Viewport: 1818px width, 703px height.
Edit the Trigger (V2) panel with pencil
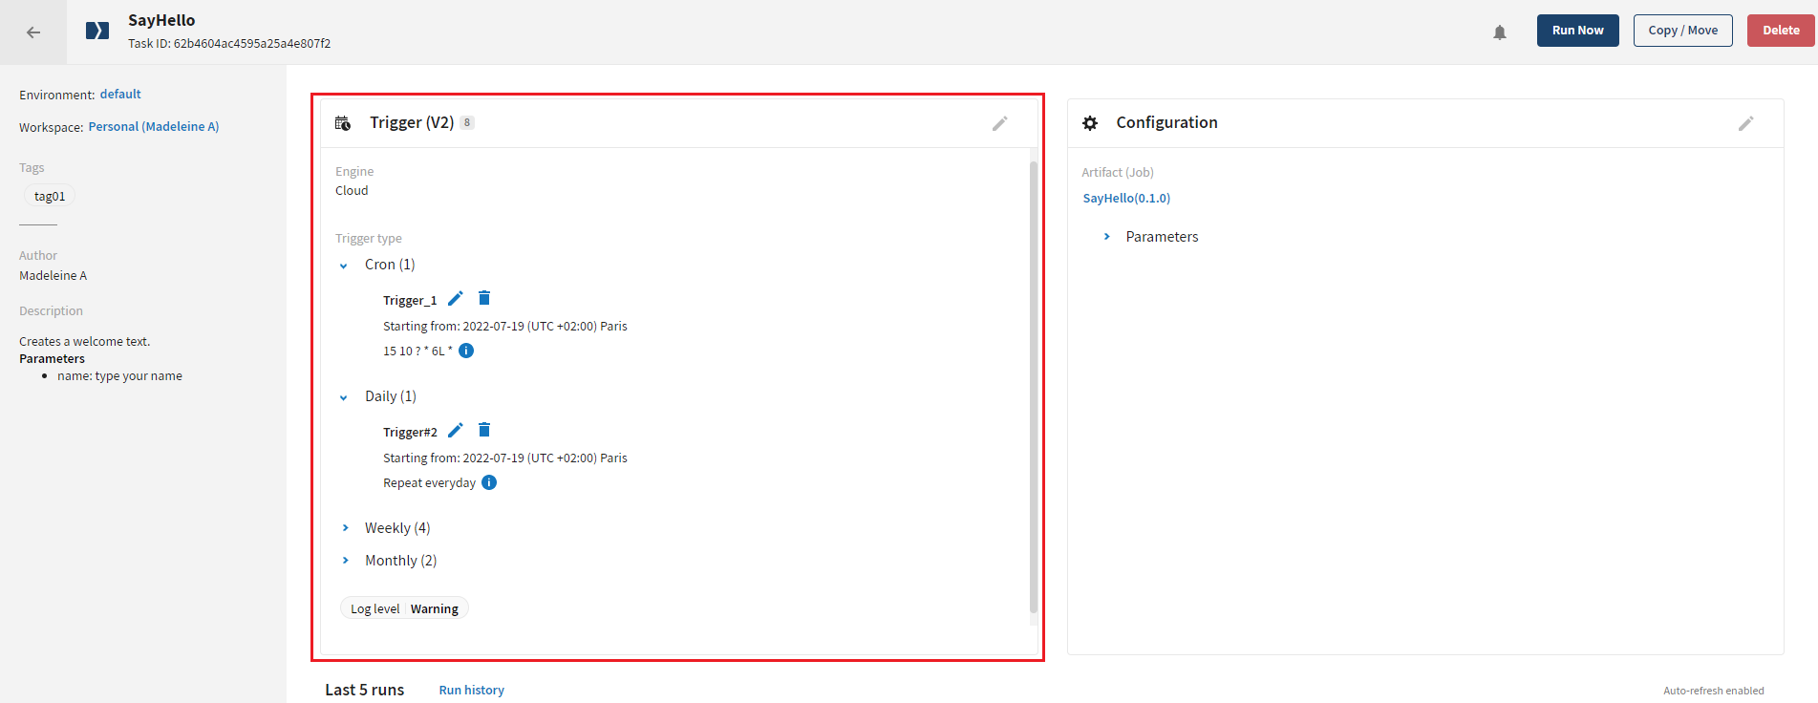tap(999, 123)
